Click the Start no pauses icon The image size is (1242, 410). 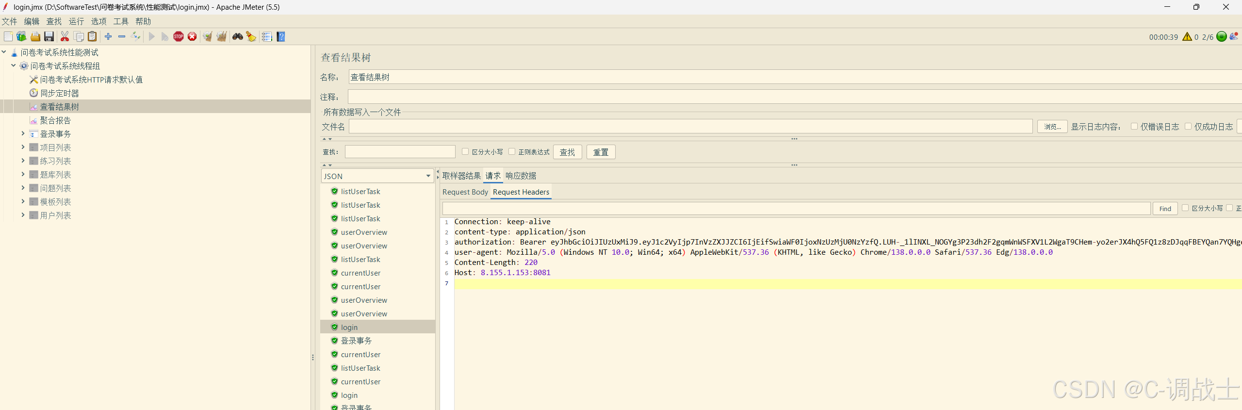click(165, 36)
